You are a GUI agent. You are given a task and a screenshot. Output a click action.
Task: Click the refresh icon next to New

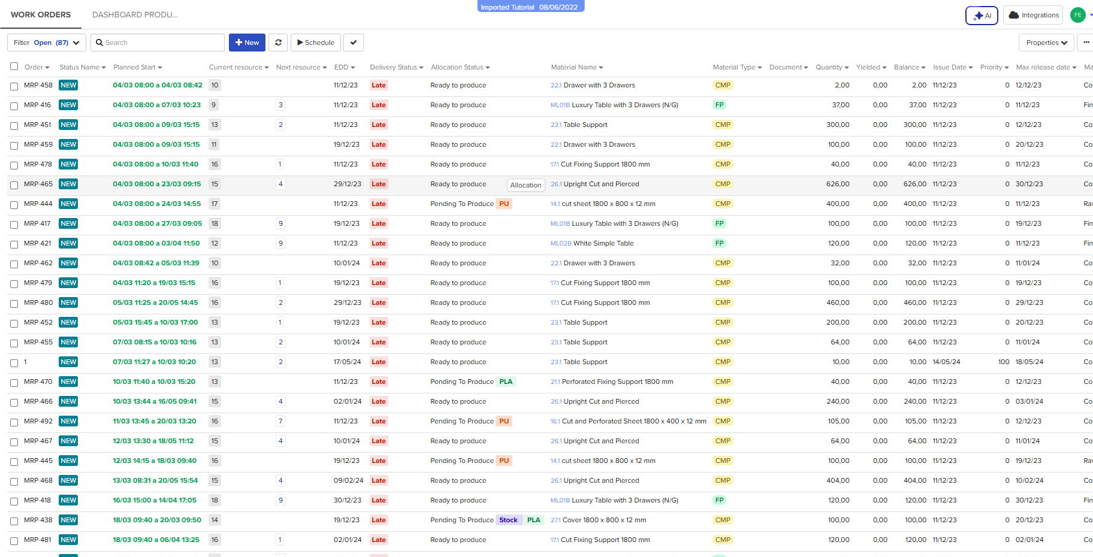point(278,43)
